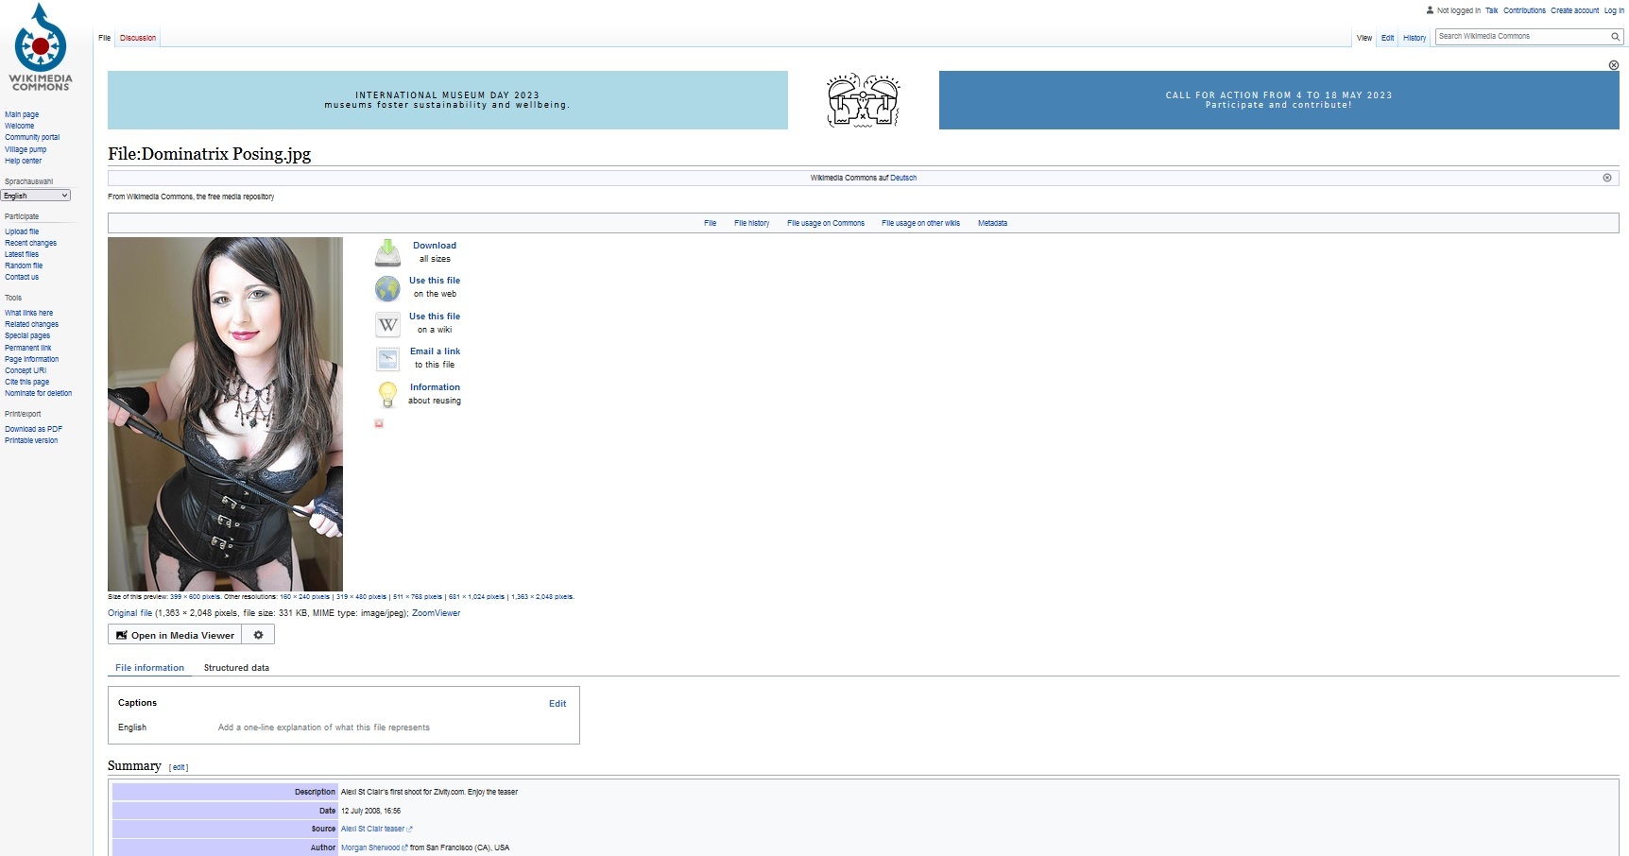Screen dimensions: 1629x856
Task: Click the small red icon below Information
Action: click(379, 423)
